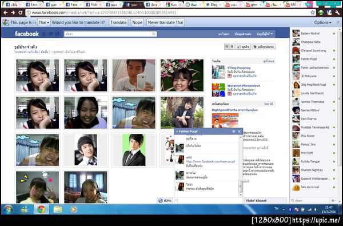Click the Facebook profile nav link
The image size is (343, 226).
[243, 34]
